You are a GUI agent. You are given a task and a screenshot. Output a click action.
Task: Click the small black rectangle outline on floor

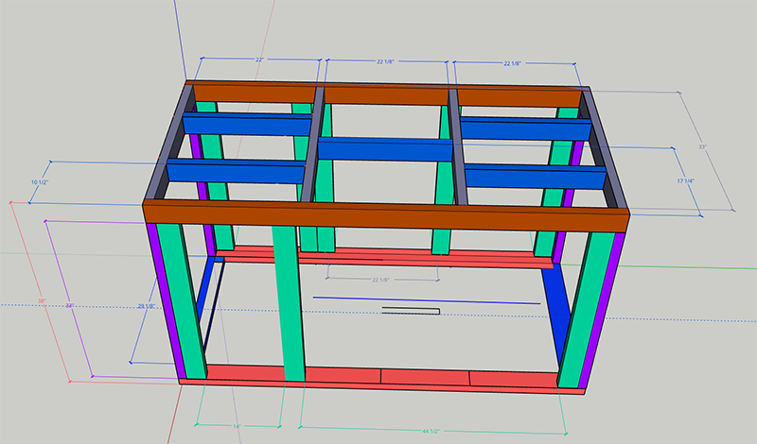411,311
